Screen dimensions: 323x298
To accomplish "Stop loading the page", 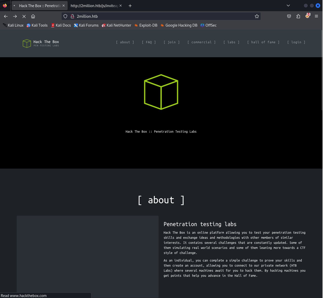I will [x=24, y=16].
